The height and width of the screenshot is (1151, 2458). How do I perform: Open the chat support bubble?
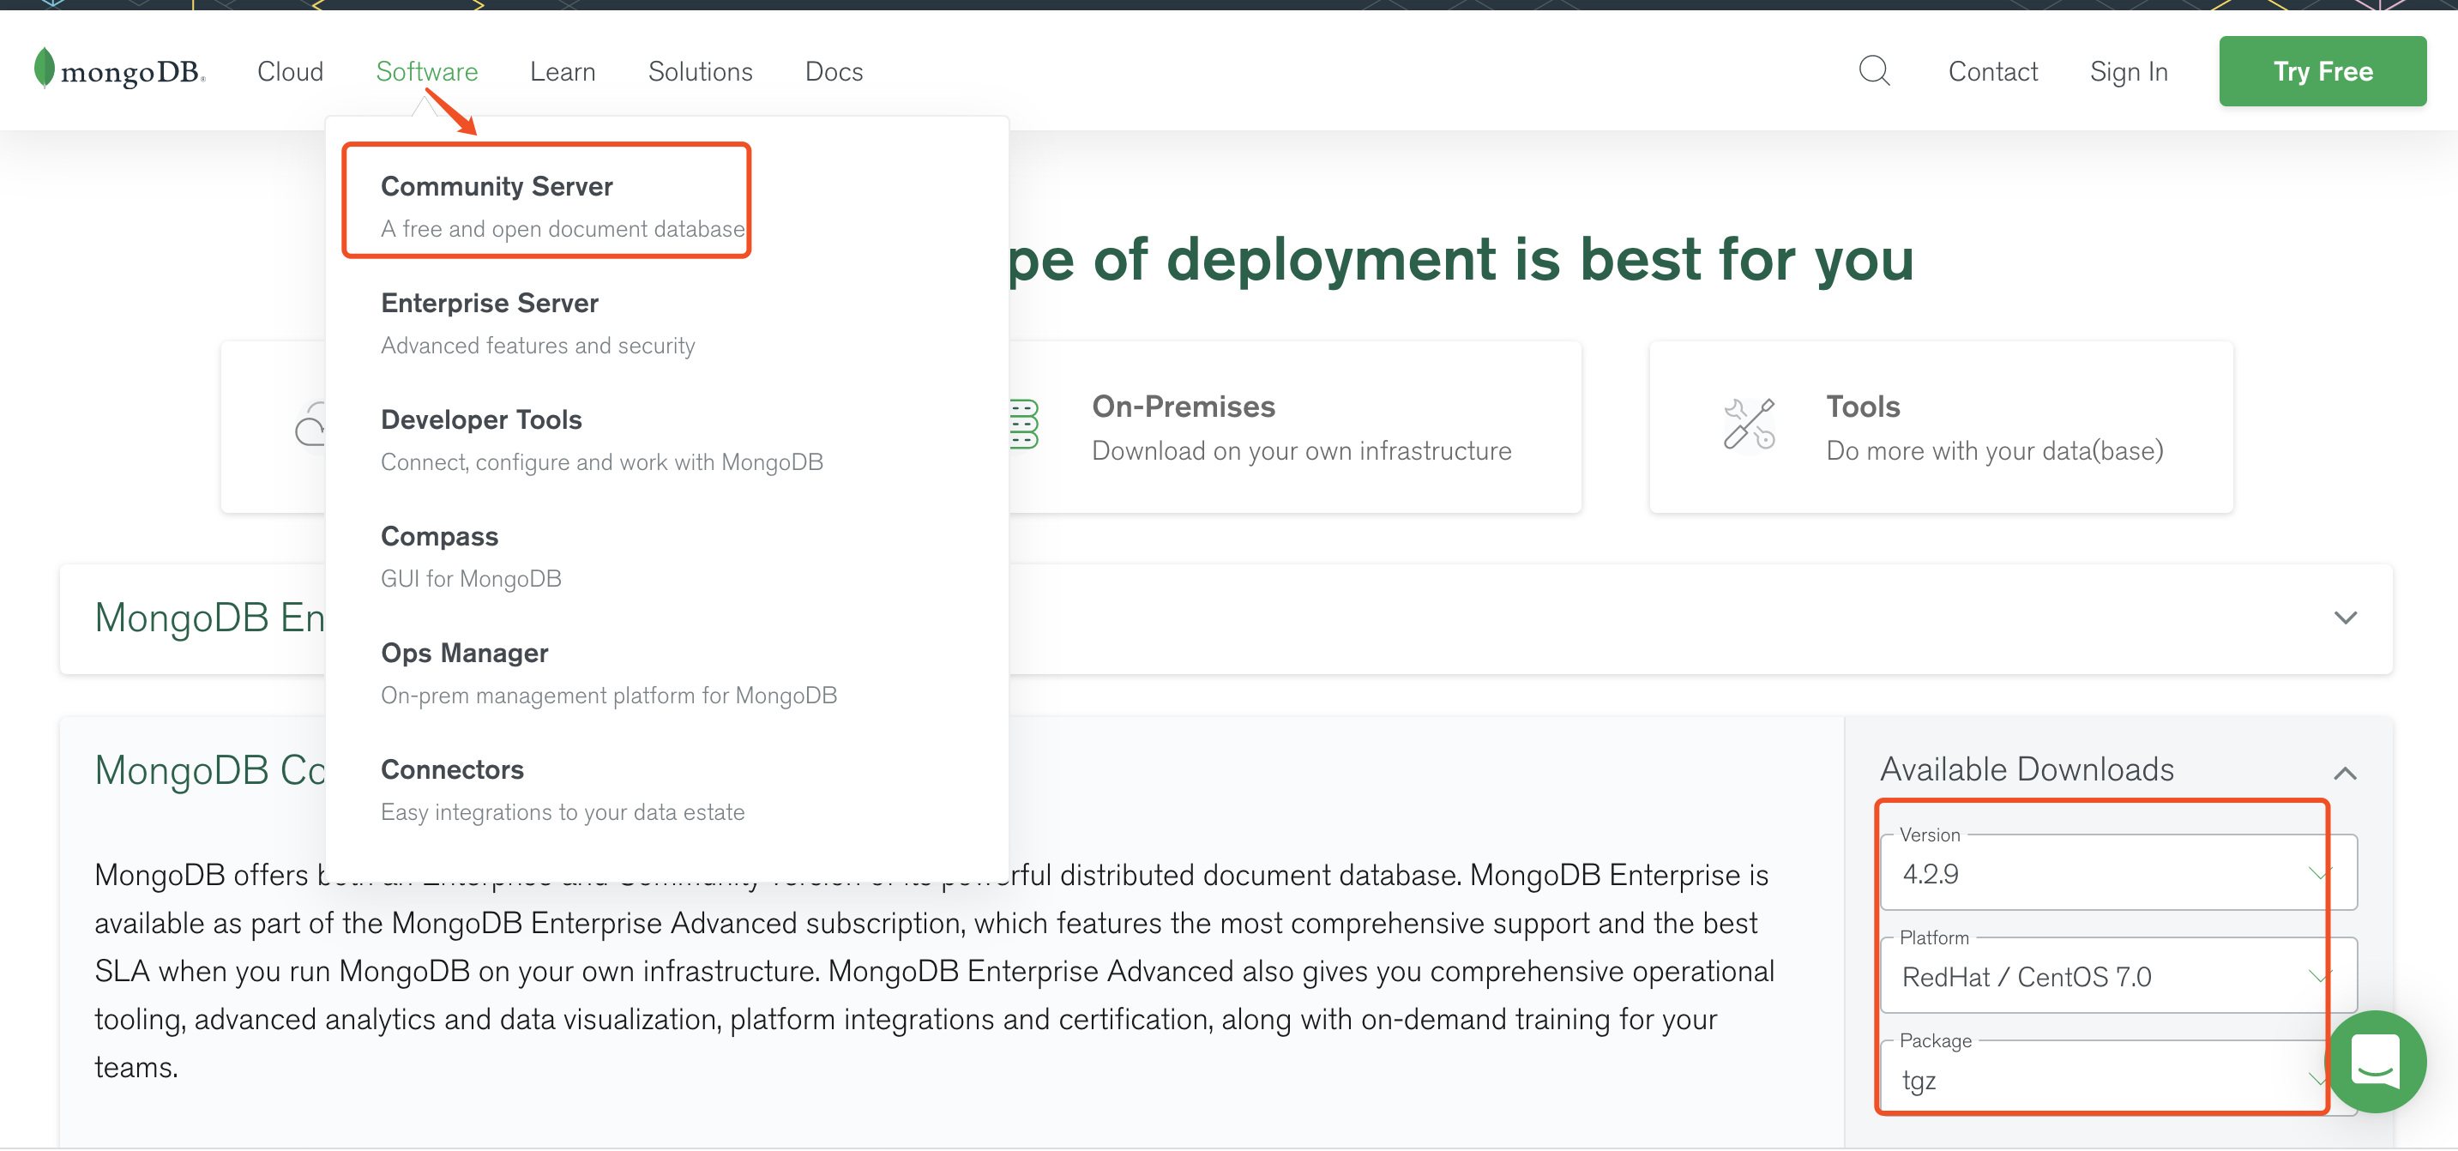[2375, 1061]
